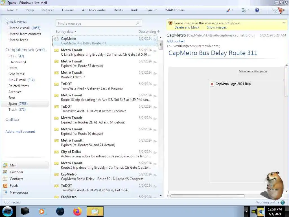Open the paintbrush colorizer menu icon

pos(228,10)
